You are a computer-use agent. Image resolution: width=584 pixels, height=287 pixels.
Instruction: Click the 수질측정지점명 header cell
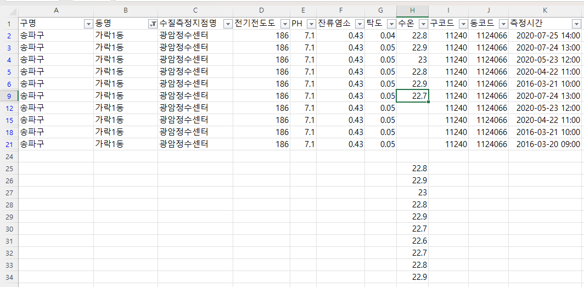195,24
